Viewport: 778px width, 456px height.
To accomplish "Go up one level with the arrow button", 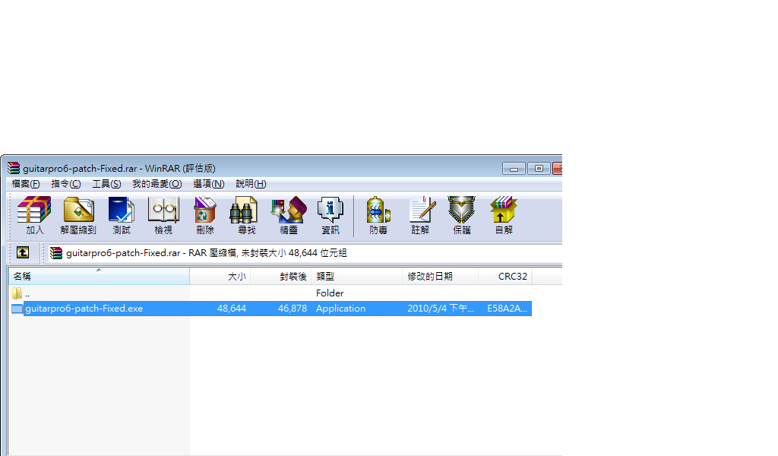I will click(22, 252).
